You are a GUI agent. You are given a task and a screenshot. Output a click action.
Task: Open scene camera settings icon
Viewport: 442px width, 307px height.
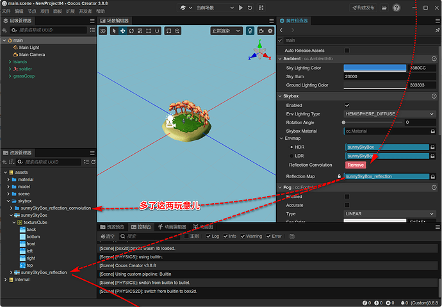coord(261,31)
